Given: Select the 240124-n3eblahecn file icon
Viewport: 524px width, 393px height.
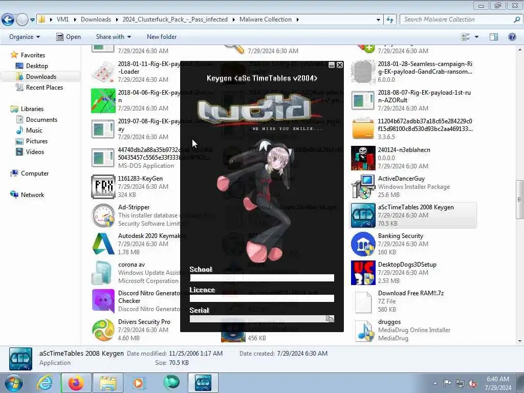Looking at the screenshot, I should point(363,158).
